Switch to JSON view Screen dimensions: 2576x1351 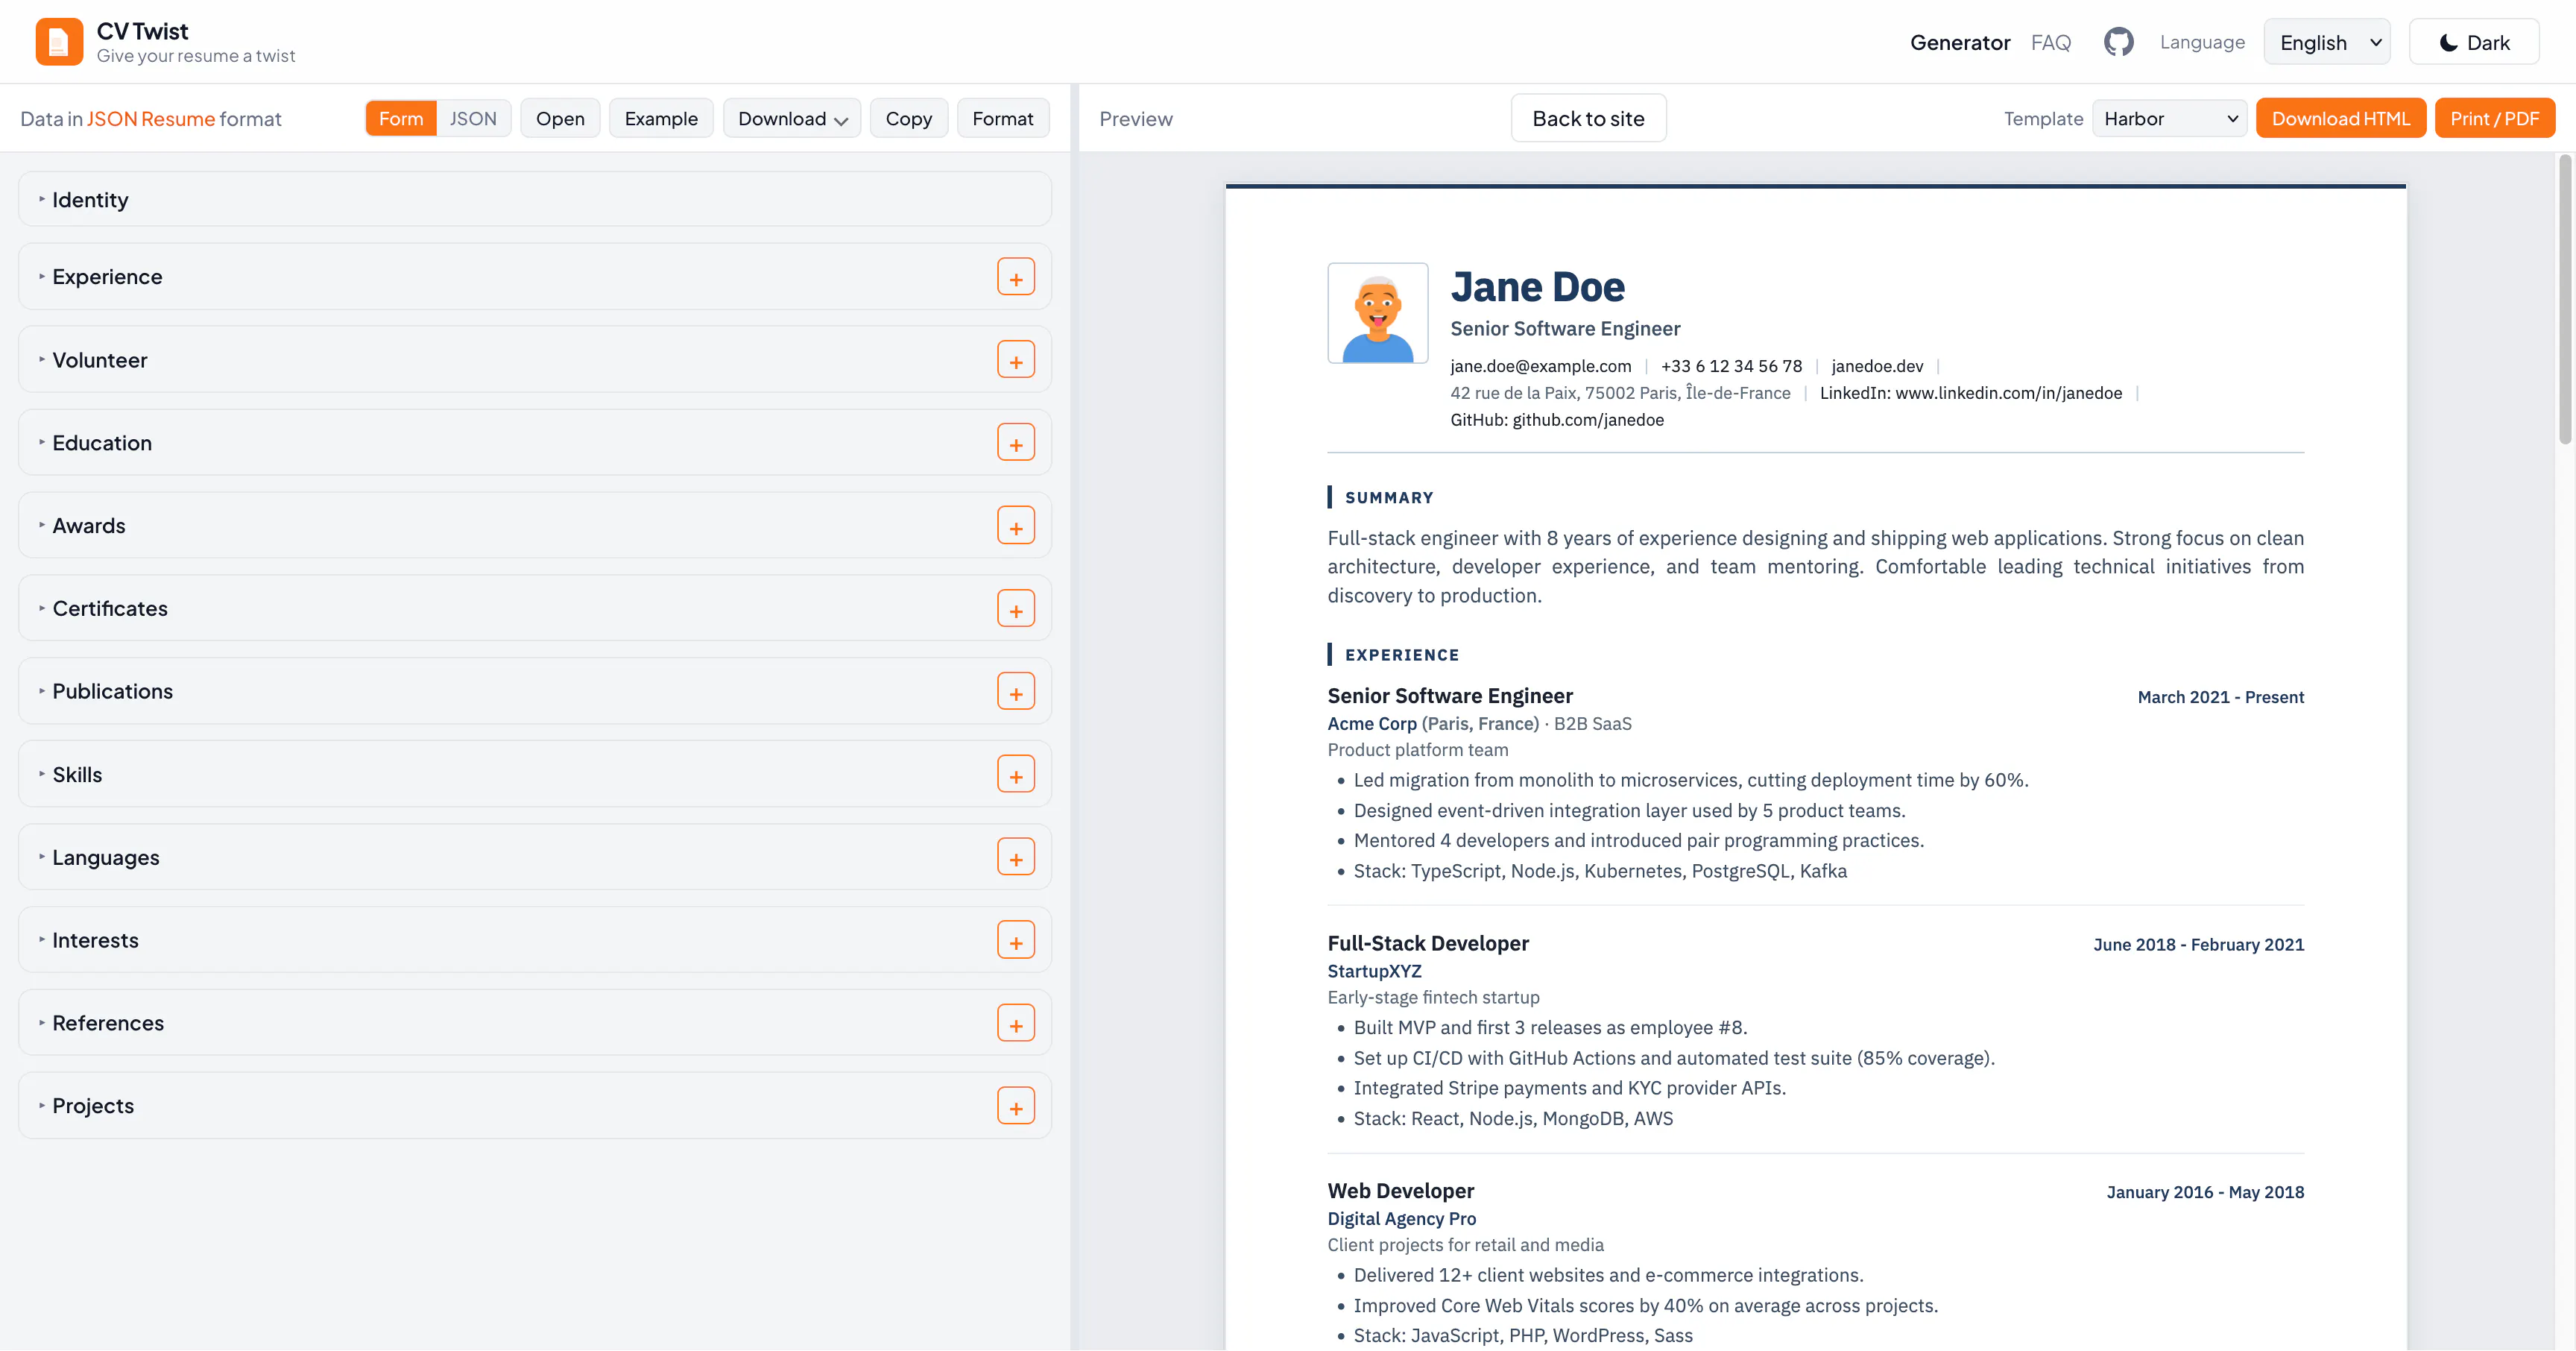tap(473, 118)
